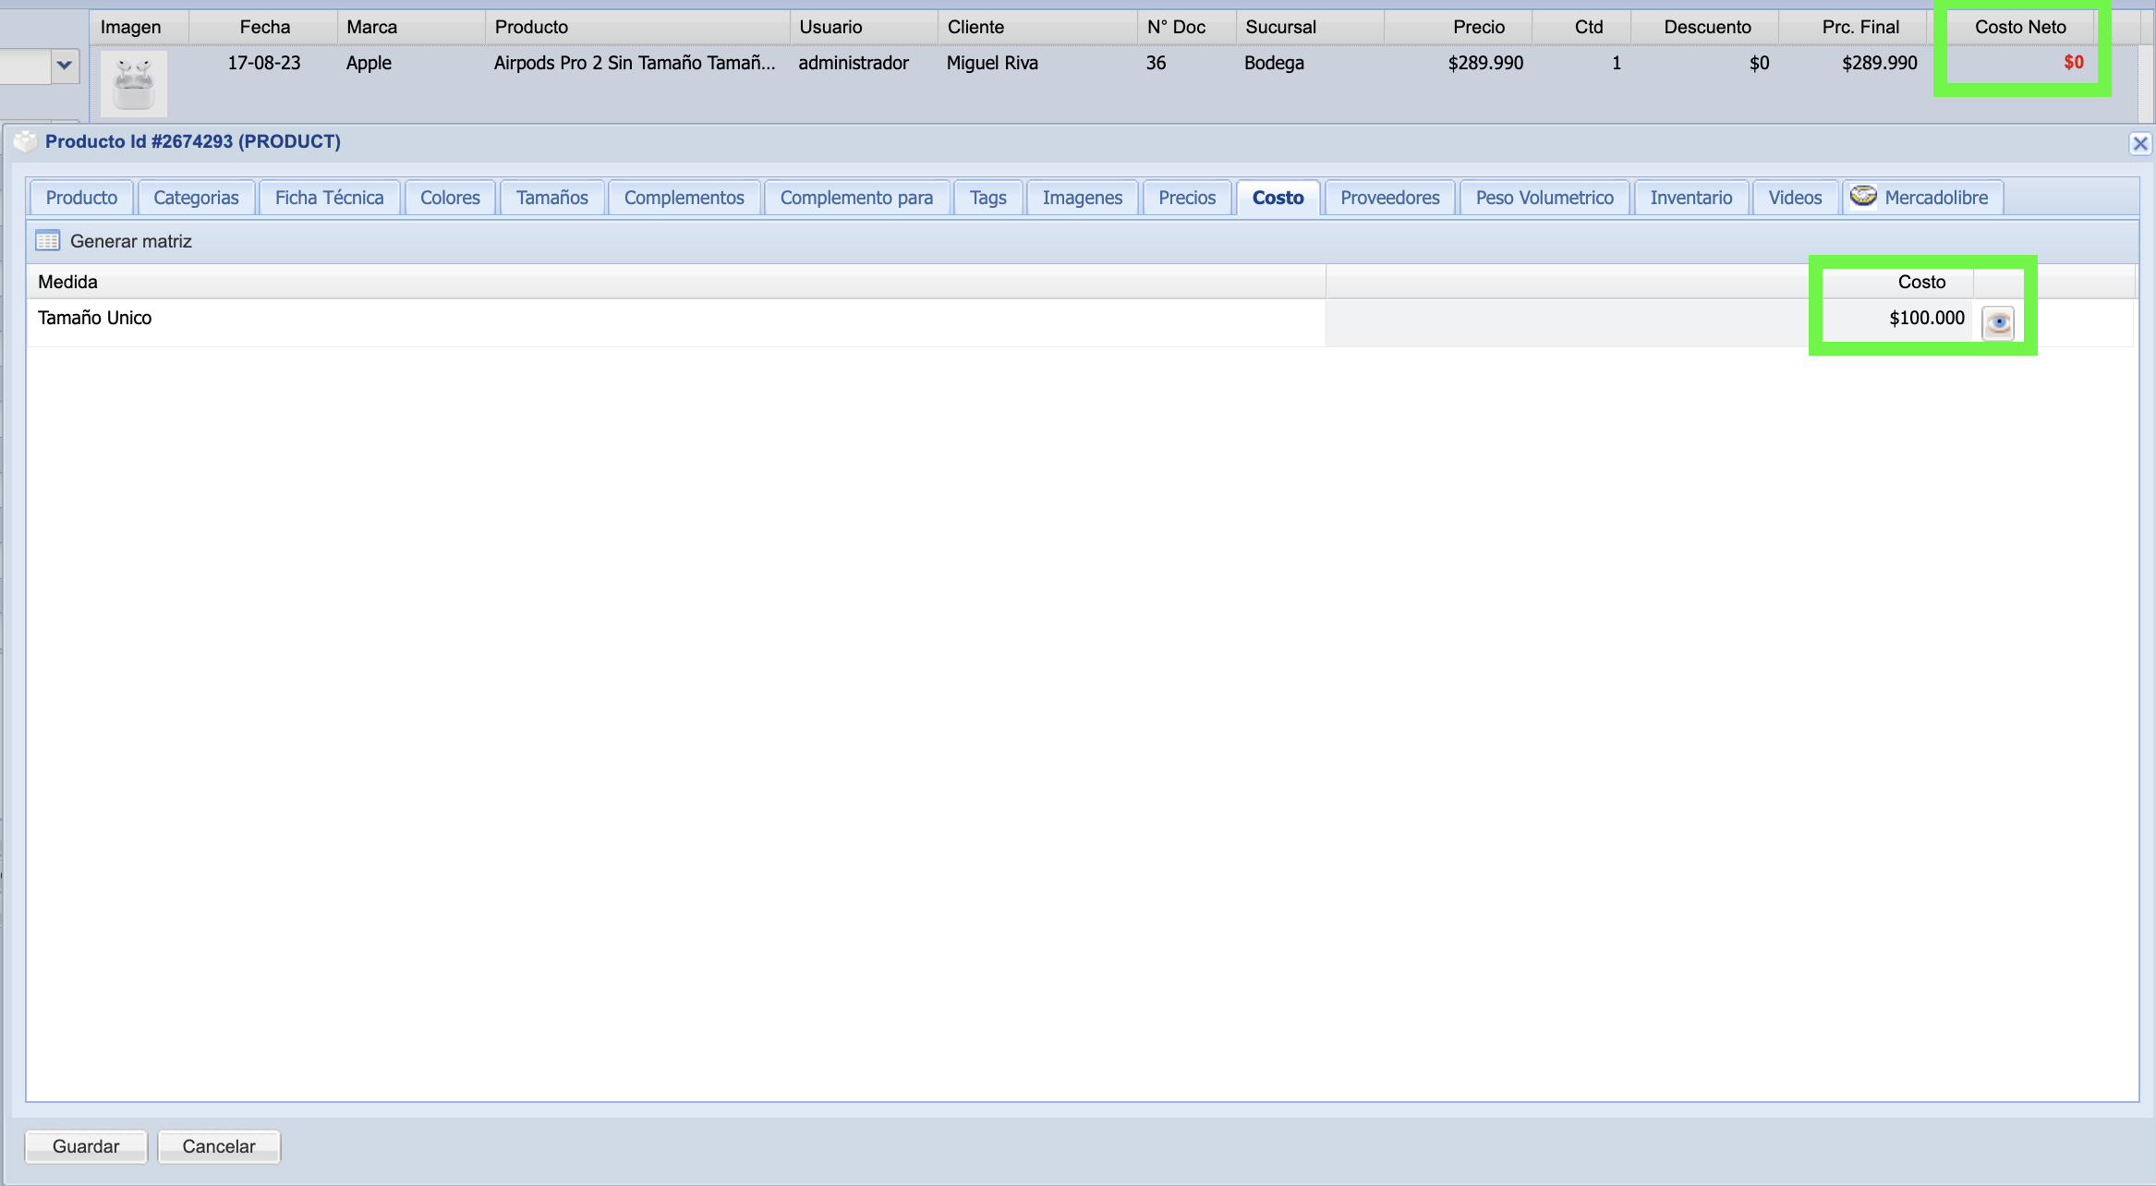Select the Inventario tab
The height and width of the screenshot is (1186, 2156).
(x=1690, y=198)
